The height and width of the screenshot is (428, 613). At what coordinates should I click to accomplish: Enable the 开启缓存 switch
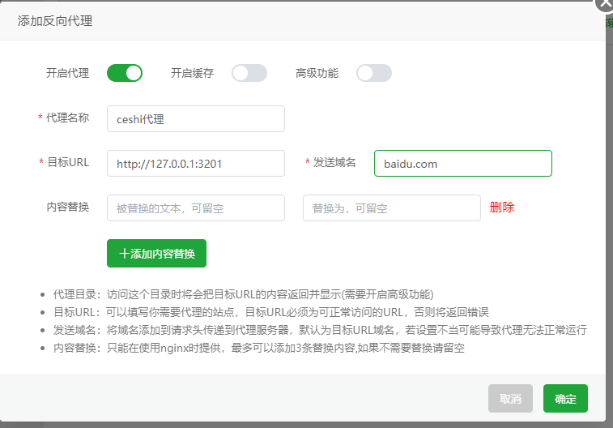pos(249,73)
